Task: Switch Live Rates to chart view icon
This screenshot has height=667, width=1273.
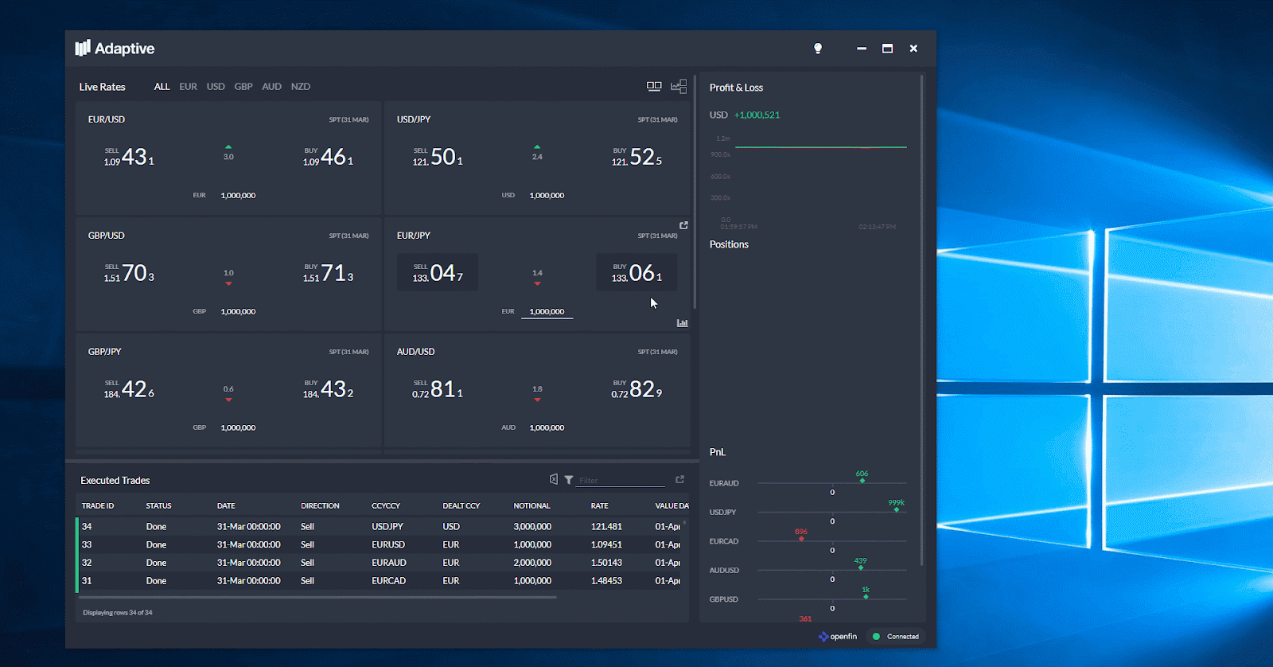Action: click(679, 86)
